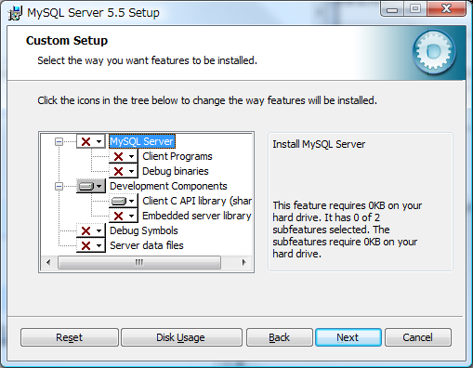
Task: Collapse the MySQL Server tree node
Action: [59, 142]
